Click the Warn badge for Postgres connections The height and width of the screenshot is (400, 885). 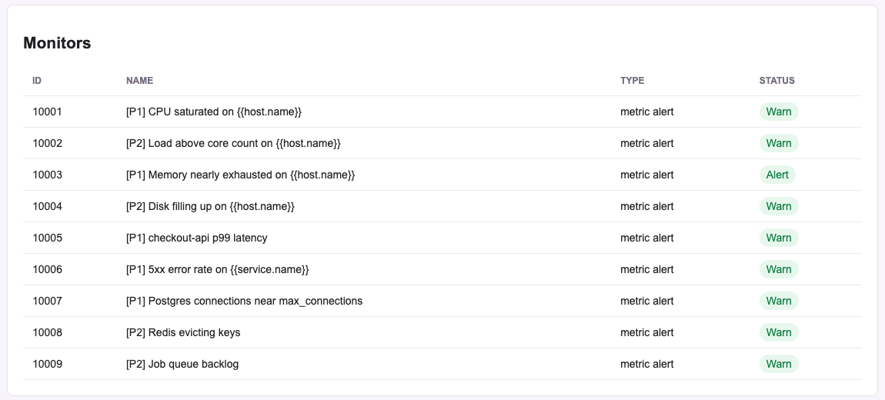click(x=779, y=302)
